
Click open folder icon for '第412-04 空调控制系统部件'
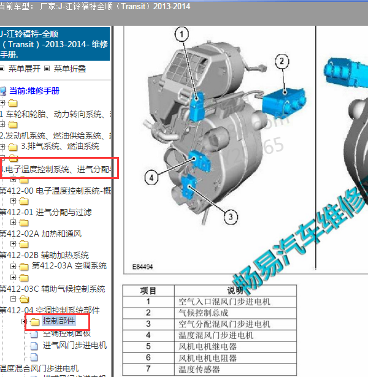coord(24,299)
